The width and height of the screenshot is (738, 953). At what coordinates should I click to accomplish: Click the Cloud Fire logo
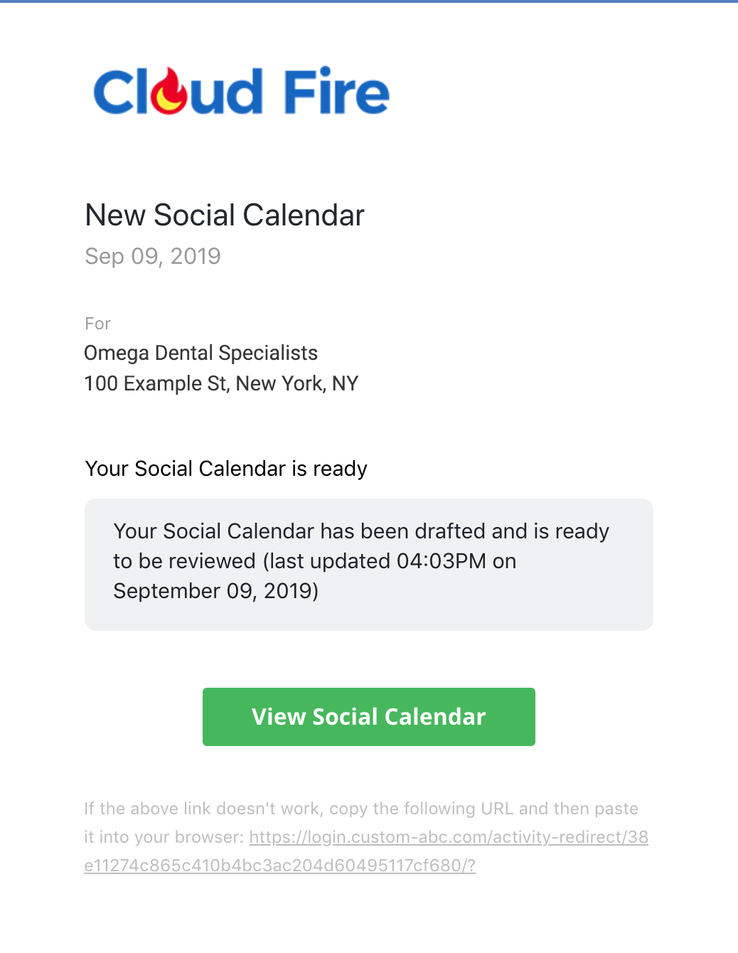(242, 91)
